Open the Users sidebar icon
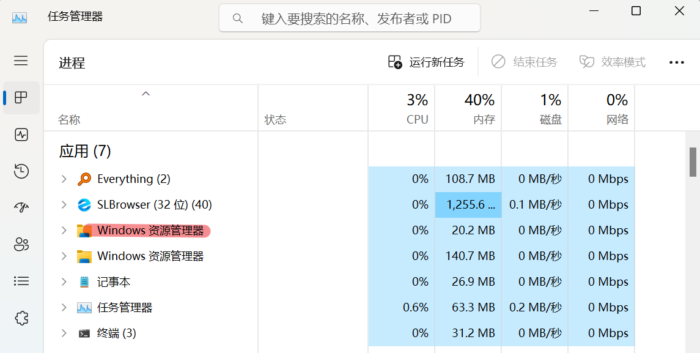Image resolution: width=700 pixels, height=353 pixels. pos(21,245)
